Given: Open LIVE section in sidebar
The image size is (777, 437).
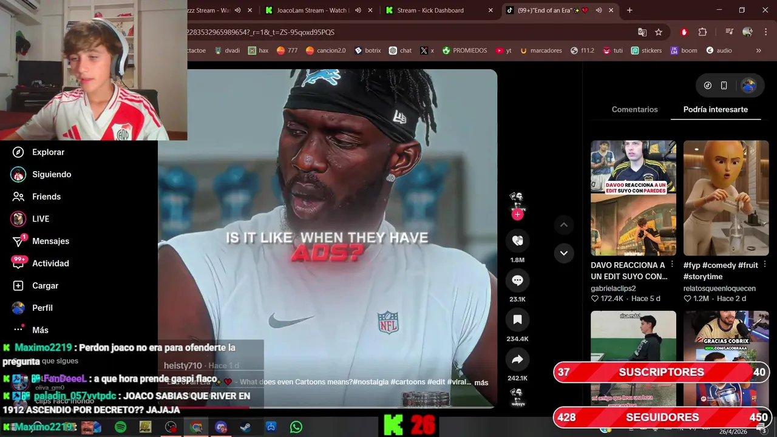Looking at the screenshot, I should tap(32, 218).
